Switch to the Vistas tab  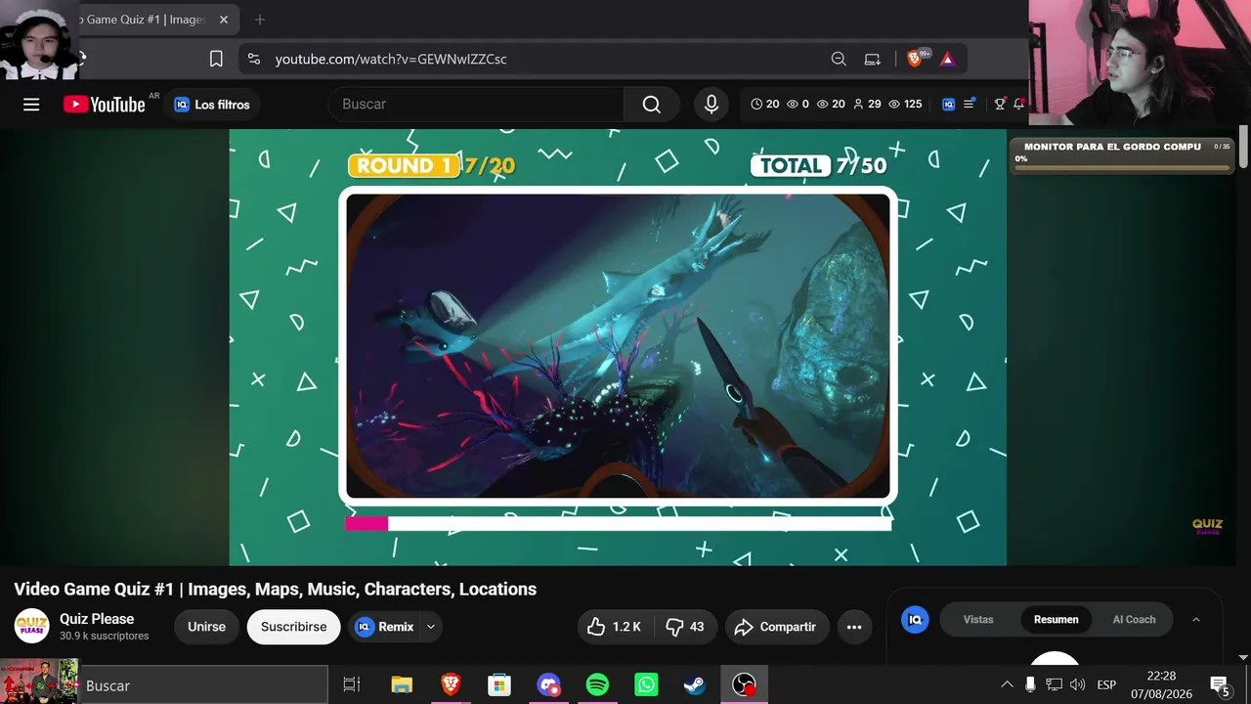978,619
